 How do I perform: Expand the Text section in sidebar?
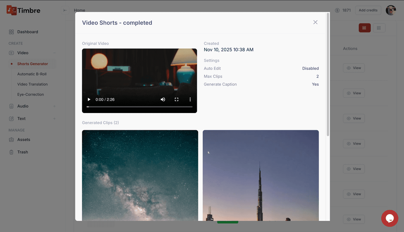tap(54, 119)
